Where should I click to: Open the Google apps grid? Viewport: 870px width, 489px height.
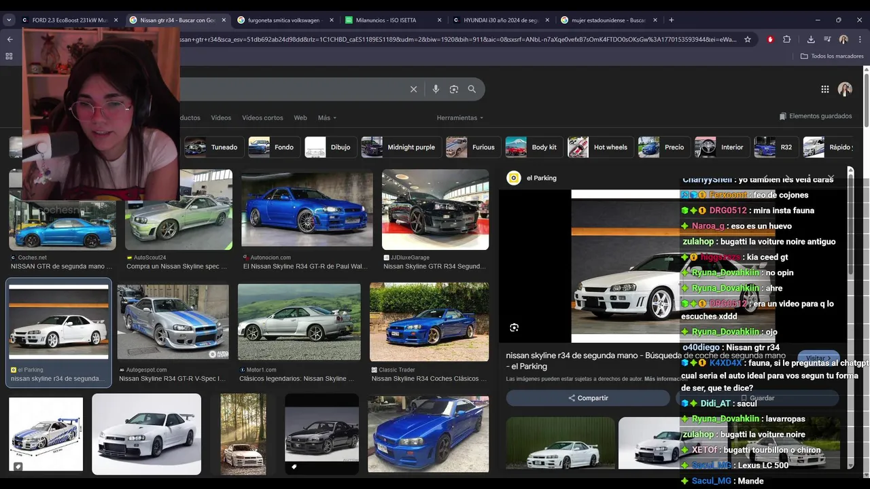click(824, 89)
